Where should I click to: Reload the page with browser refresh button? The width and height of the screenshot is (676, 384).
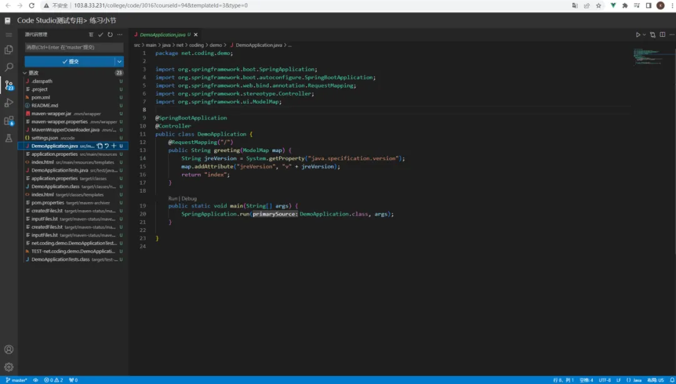click(31, 6)
